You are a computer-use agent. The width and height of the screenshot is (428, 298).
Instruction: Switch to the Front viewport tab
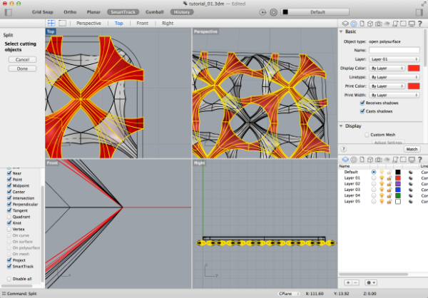(x=142, y=23)
